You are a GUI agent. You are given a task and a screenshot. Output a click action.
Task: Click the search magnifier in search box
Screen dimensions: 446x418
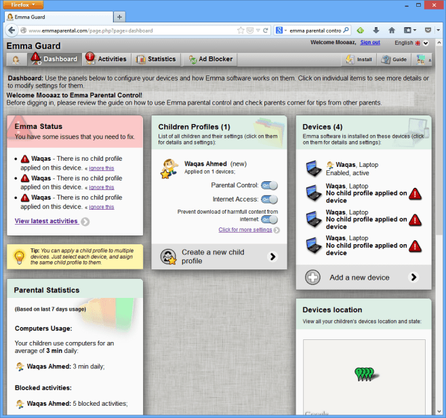click(x=346, y=30)
